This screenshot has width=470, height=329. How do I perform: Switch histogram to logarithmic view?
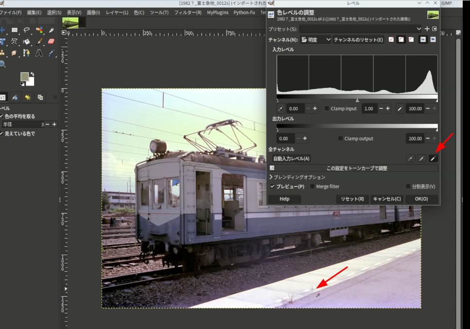coord(433,39)
